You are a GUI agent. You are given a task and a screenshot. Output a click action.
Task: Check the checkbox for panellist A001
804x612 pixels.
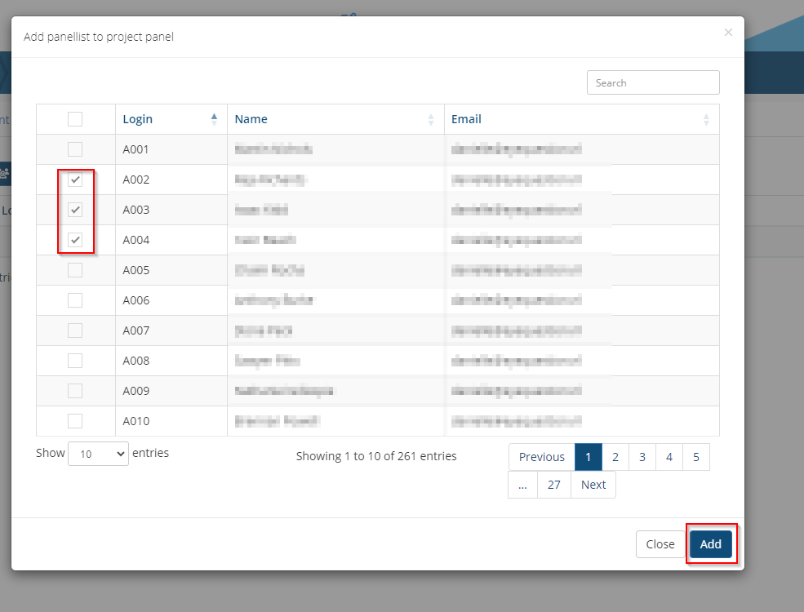tap(75, 149)
